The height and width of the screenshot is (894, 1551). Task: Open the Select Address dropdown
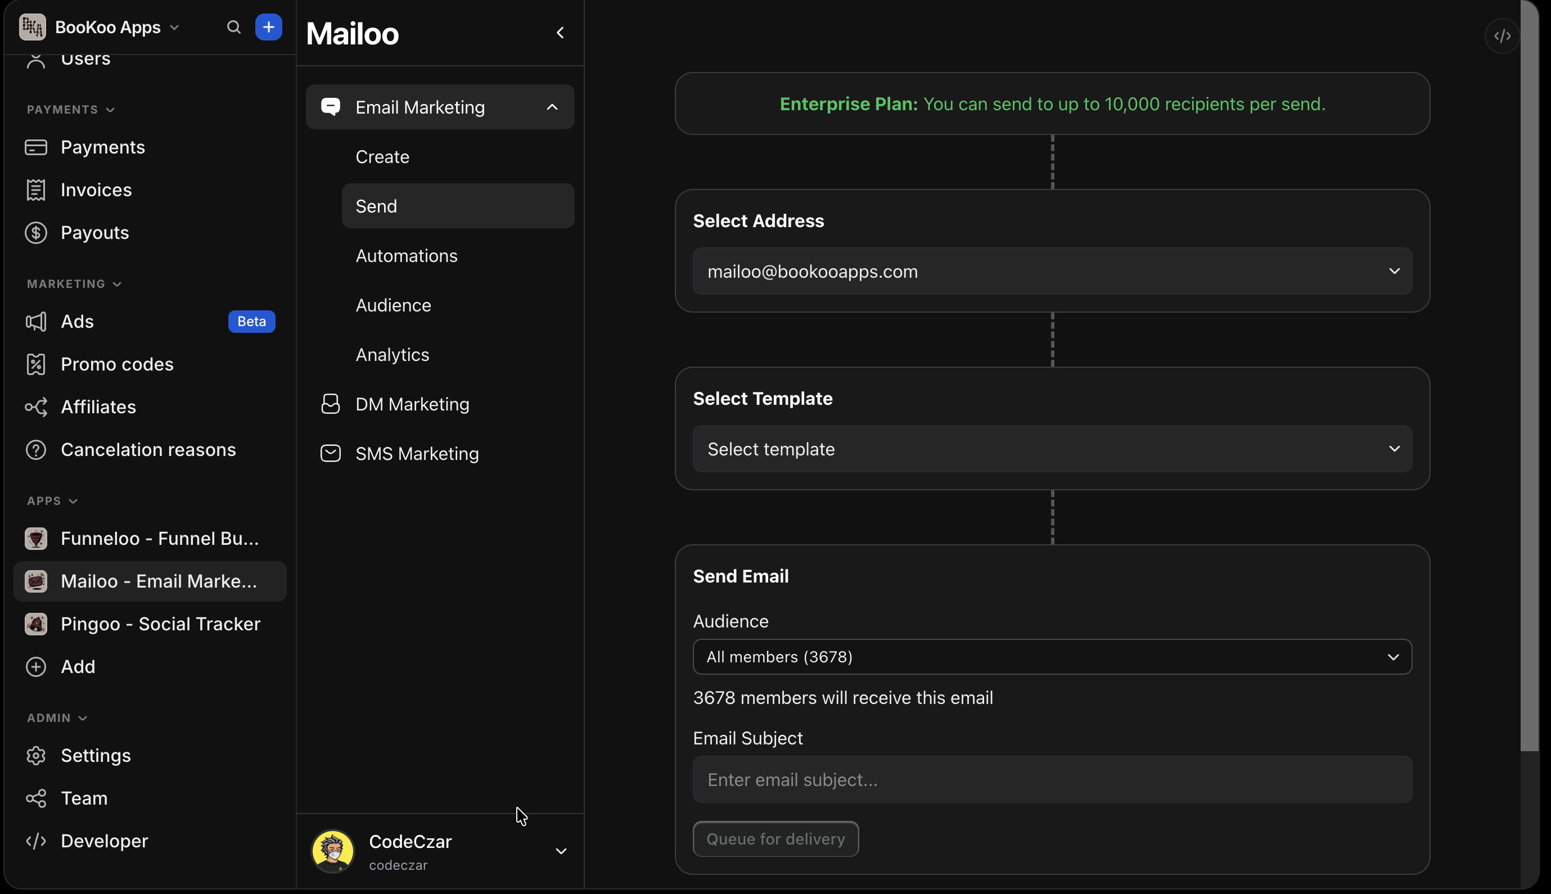click(x=1052, y=272)
